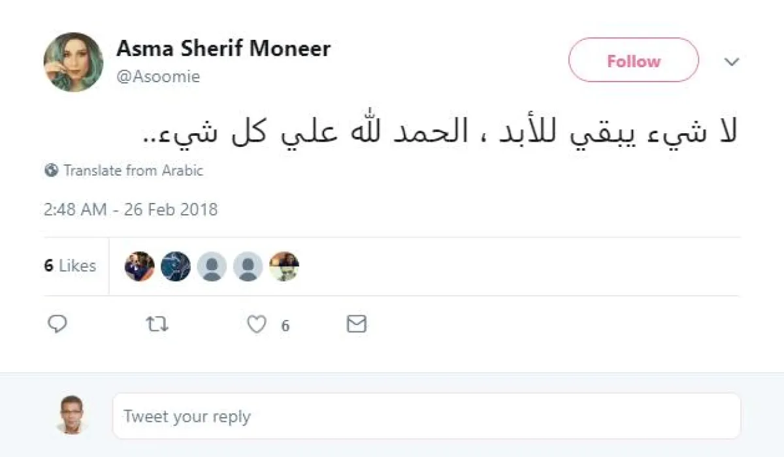
Task: Like the tweet with heart icon
Action: [257, 324]
